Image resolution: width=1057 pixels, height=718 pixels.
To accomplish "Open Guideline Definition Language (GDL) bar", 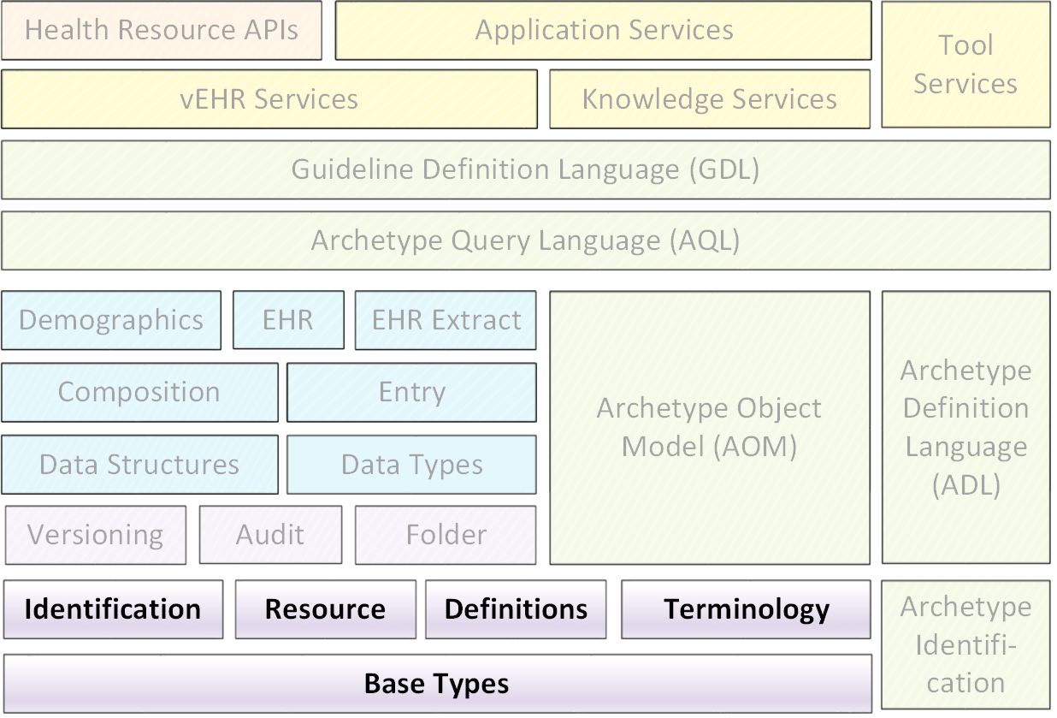I will (x=526, y=169).
